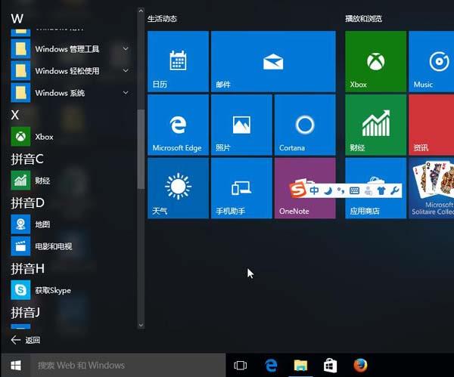The image size is (454, 377).
Task: Click the W letter group header
Action: click(17, 18)
